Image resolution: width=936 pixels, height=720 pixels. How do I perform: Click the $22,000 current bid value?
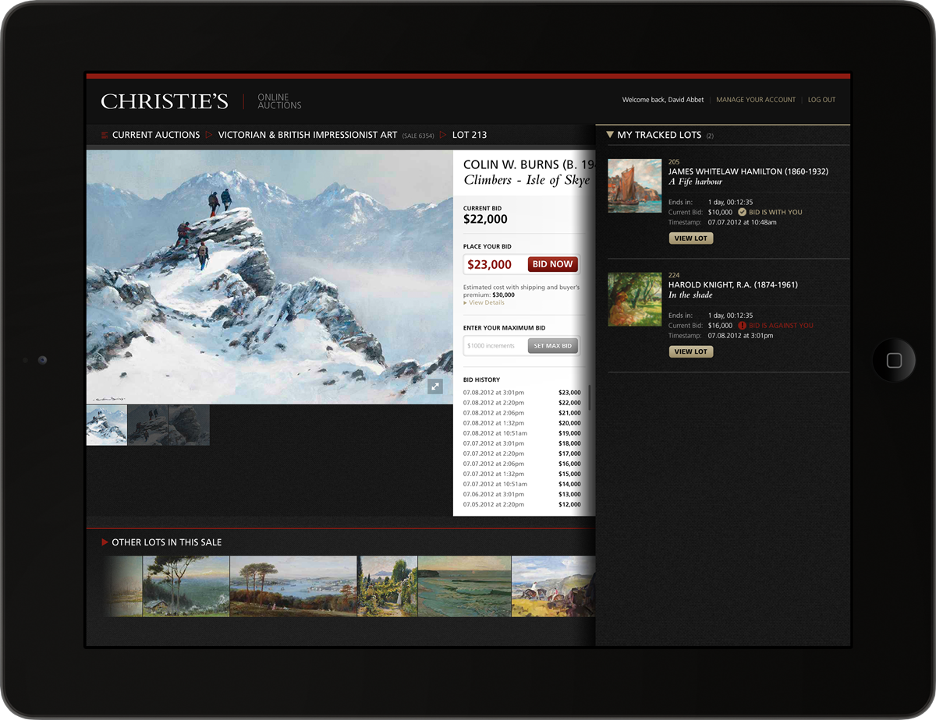[485, 220]
